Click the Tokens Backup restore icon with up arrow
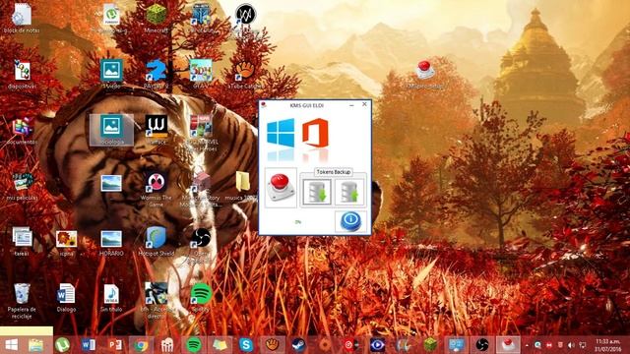The width and height of the screenshot is (630, 354). [349, 192]
